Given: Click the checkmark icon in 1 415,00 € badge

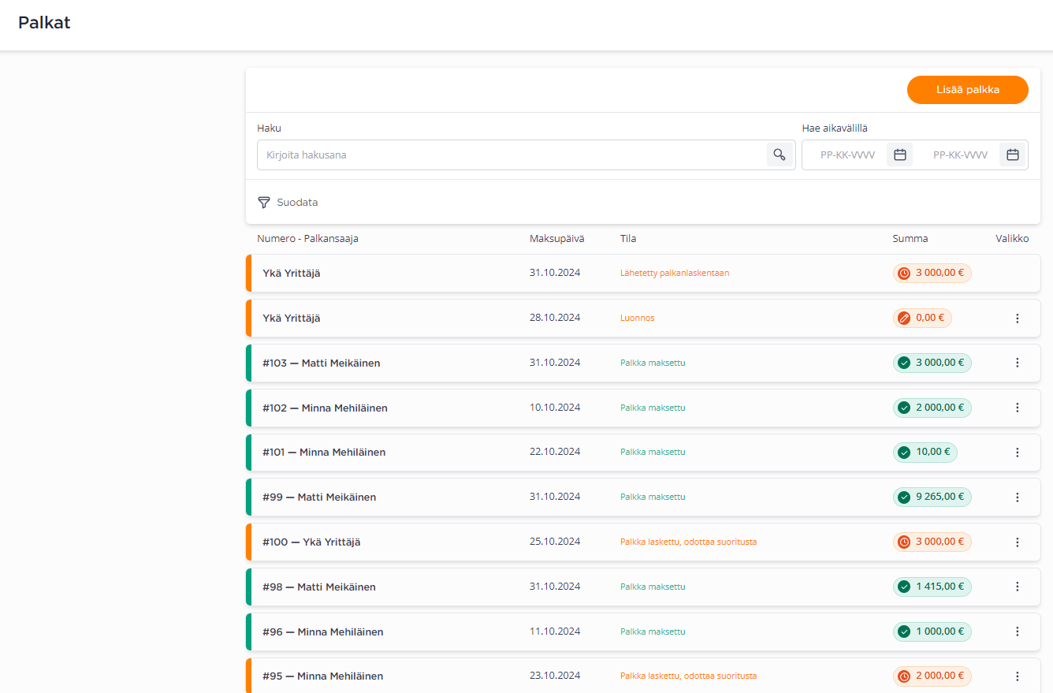Looking at the screenshot, I should pyautogui.click(x=904, y=587).
